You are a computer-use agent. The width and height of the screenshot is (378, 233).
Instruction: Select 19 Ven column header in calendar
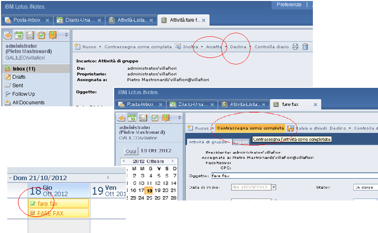108,191
